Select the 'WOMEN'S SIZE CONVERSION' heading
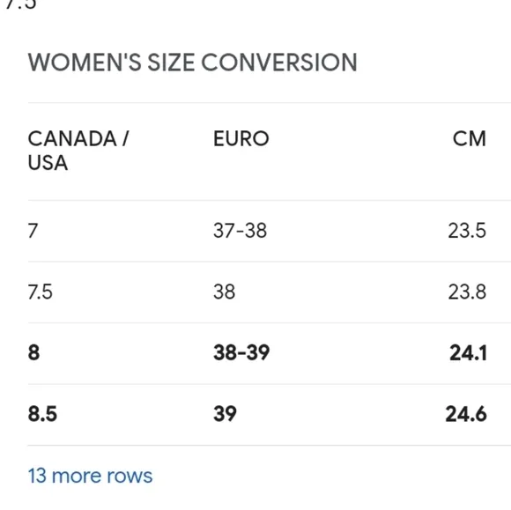This screenshot has height=510, width=511. [x=193, y=63]
